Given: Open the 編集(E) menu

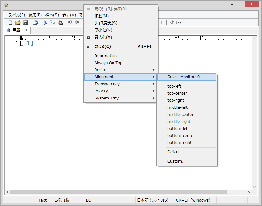Looking at the screenshot, I should (35, 15).
